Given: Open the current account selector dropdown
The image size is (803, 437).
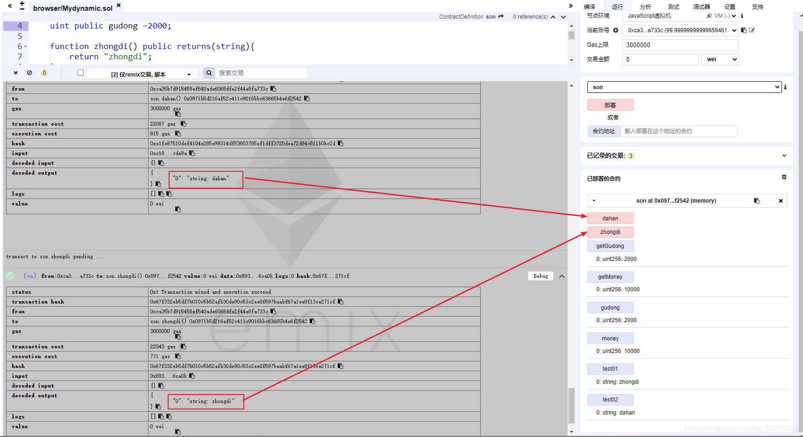Looking at the screenshot, I should [681, 30].
